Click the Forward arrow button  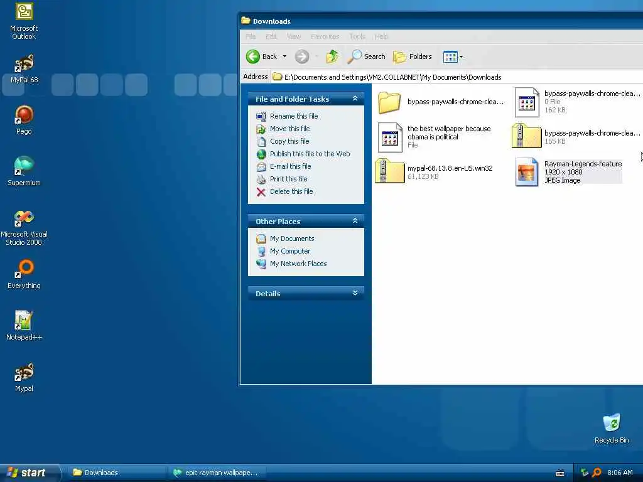(x=302, y=56)
